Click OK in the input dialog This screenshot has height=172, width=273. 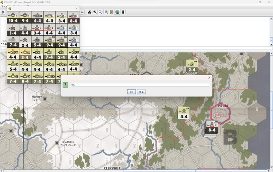click(131, 92)
